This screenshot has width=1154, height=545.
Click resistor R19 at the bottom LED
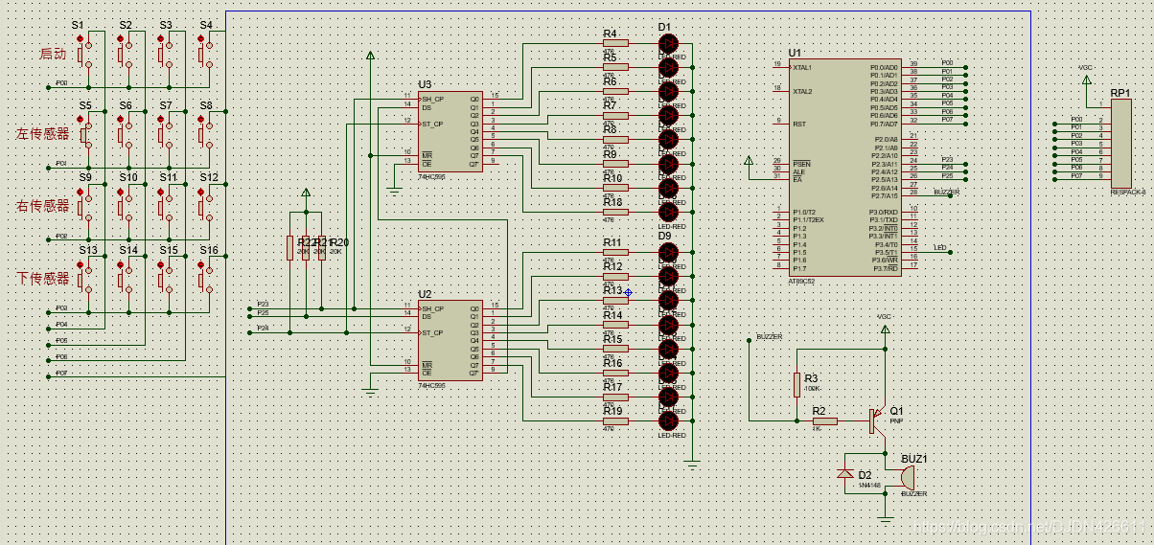tap(615, 420)
